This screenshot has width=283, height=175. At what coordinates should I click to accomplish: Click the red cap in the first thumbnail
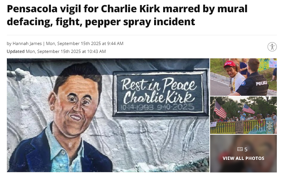tap(229, 64)
